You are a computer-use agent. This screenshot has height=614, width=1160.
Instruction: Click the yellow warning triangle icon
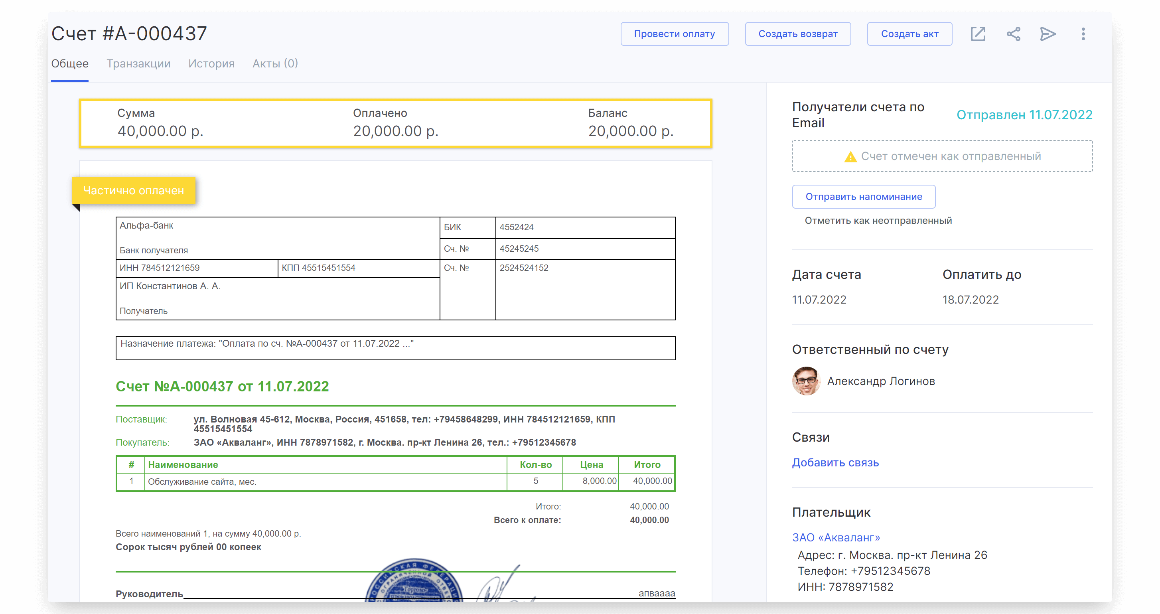click(850, 157)
